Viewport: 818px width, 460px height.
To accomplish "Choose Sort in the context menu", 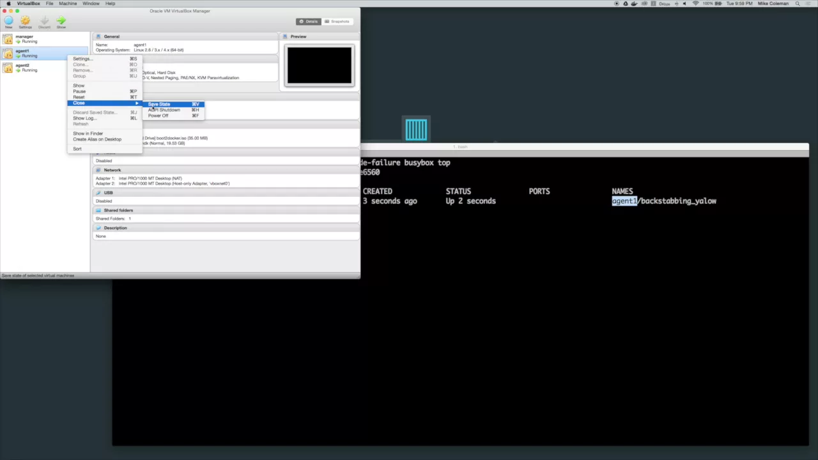I will (x=104, y=149).
